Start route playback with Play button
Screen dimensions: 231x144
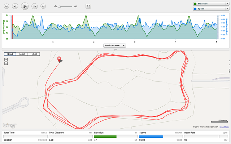click(25, 6)
